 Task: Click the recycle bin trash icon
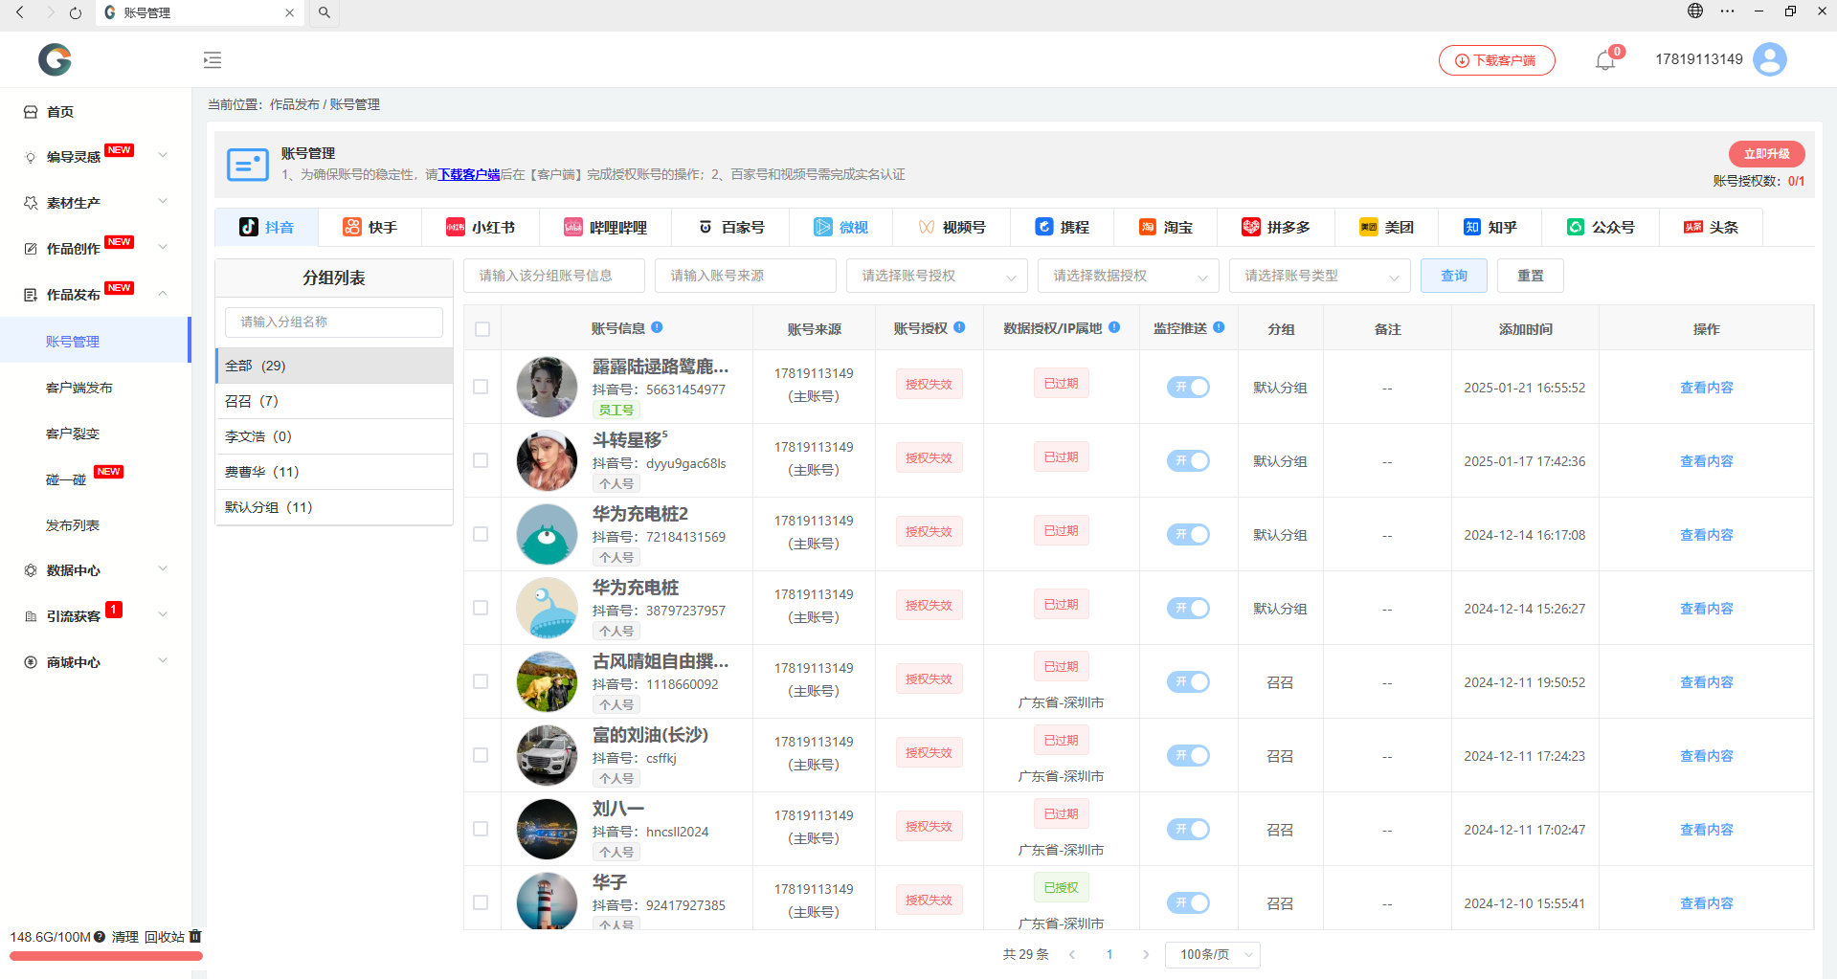pos(195,936)
